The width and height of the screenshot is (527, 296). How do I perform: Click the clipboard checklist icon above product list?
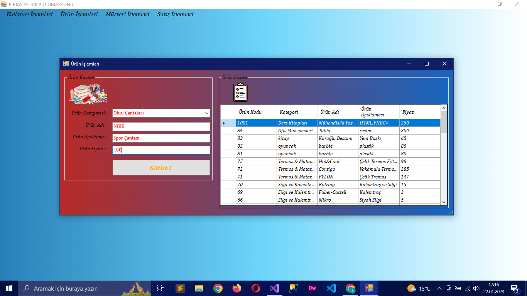(240, 92)
